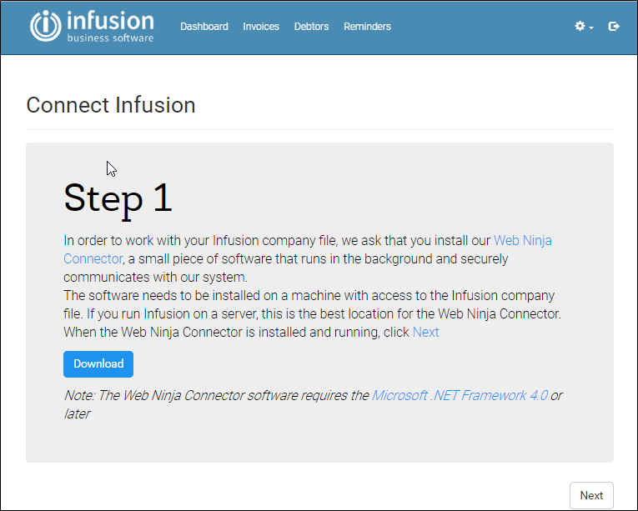Click the Step 1 heading

coord(118,198)
